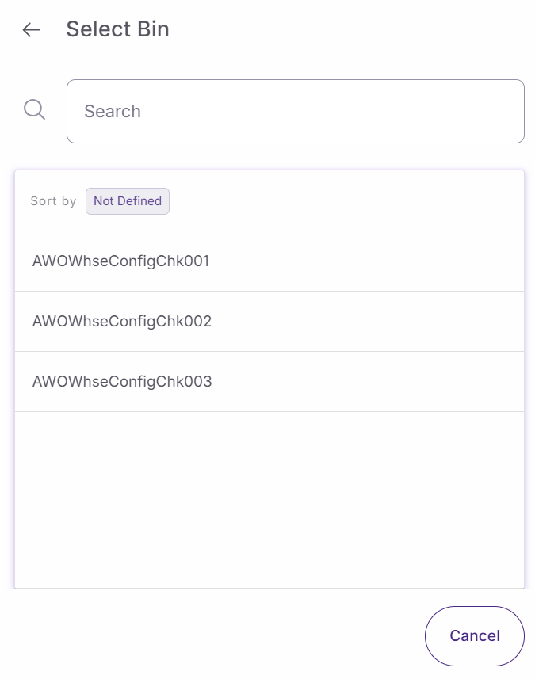Go back from the Select Bin screen
The height and width of the screenshot is (679, 535).
coord(31,30)
